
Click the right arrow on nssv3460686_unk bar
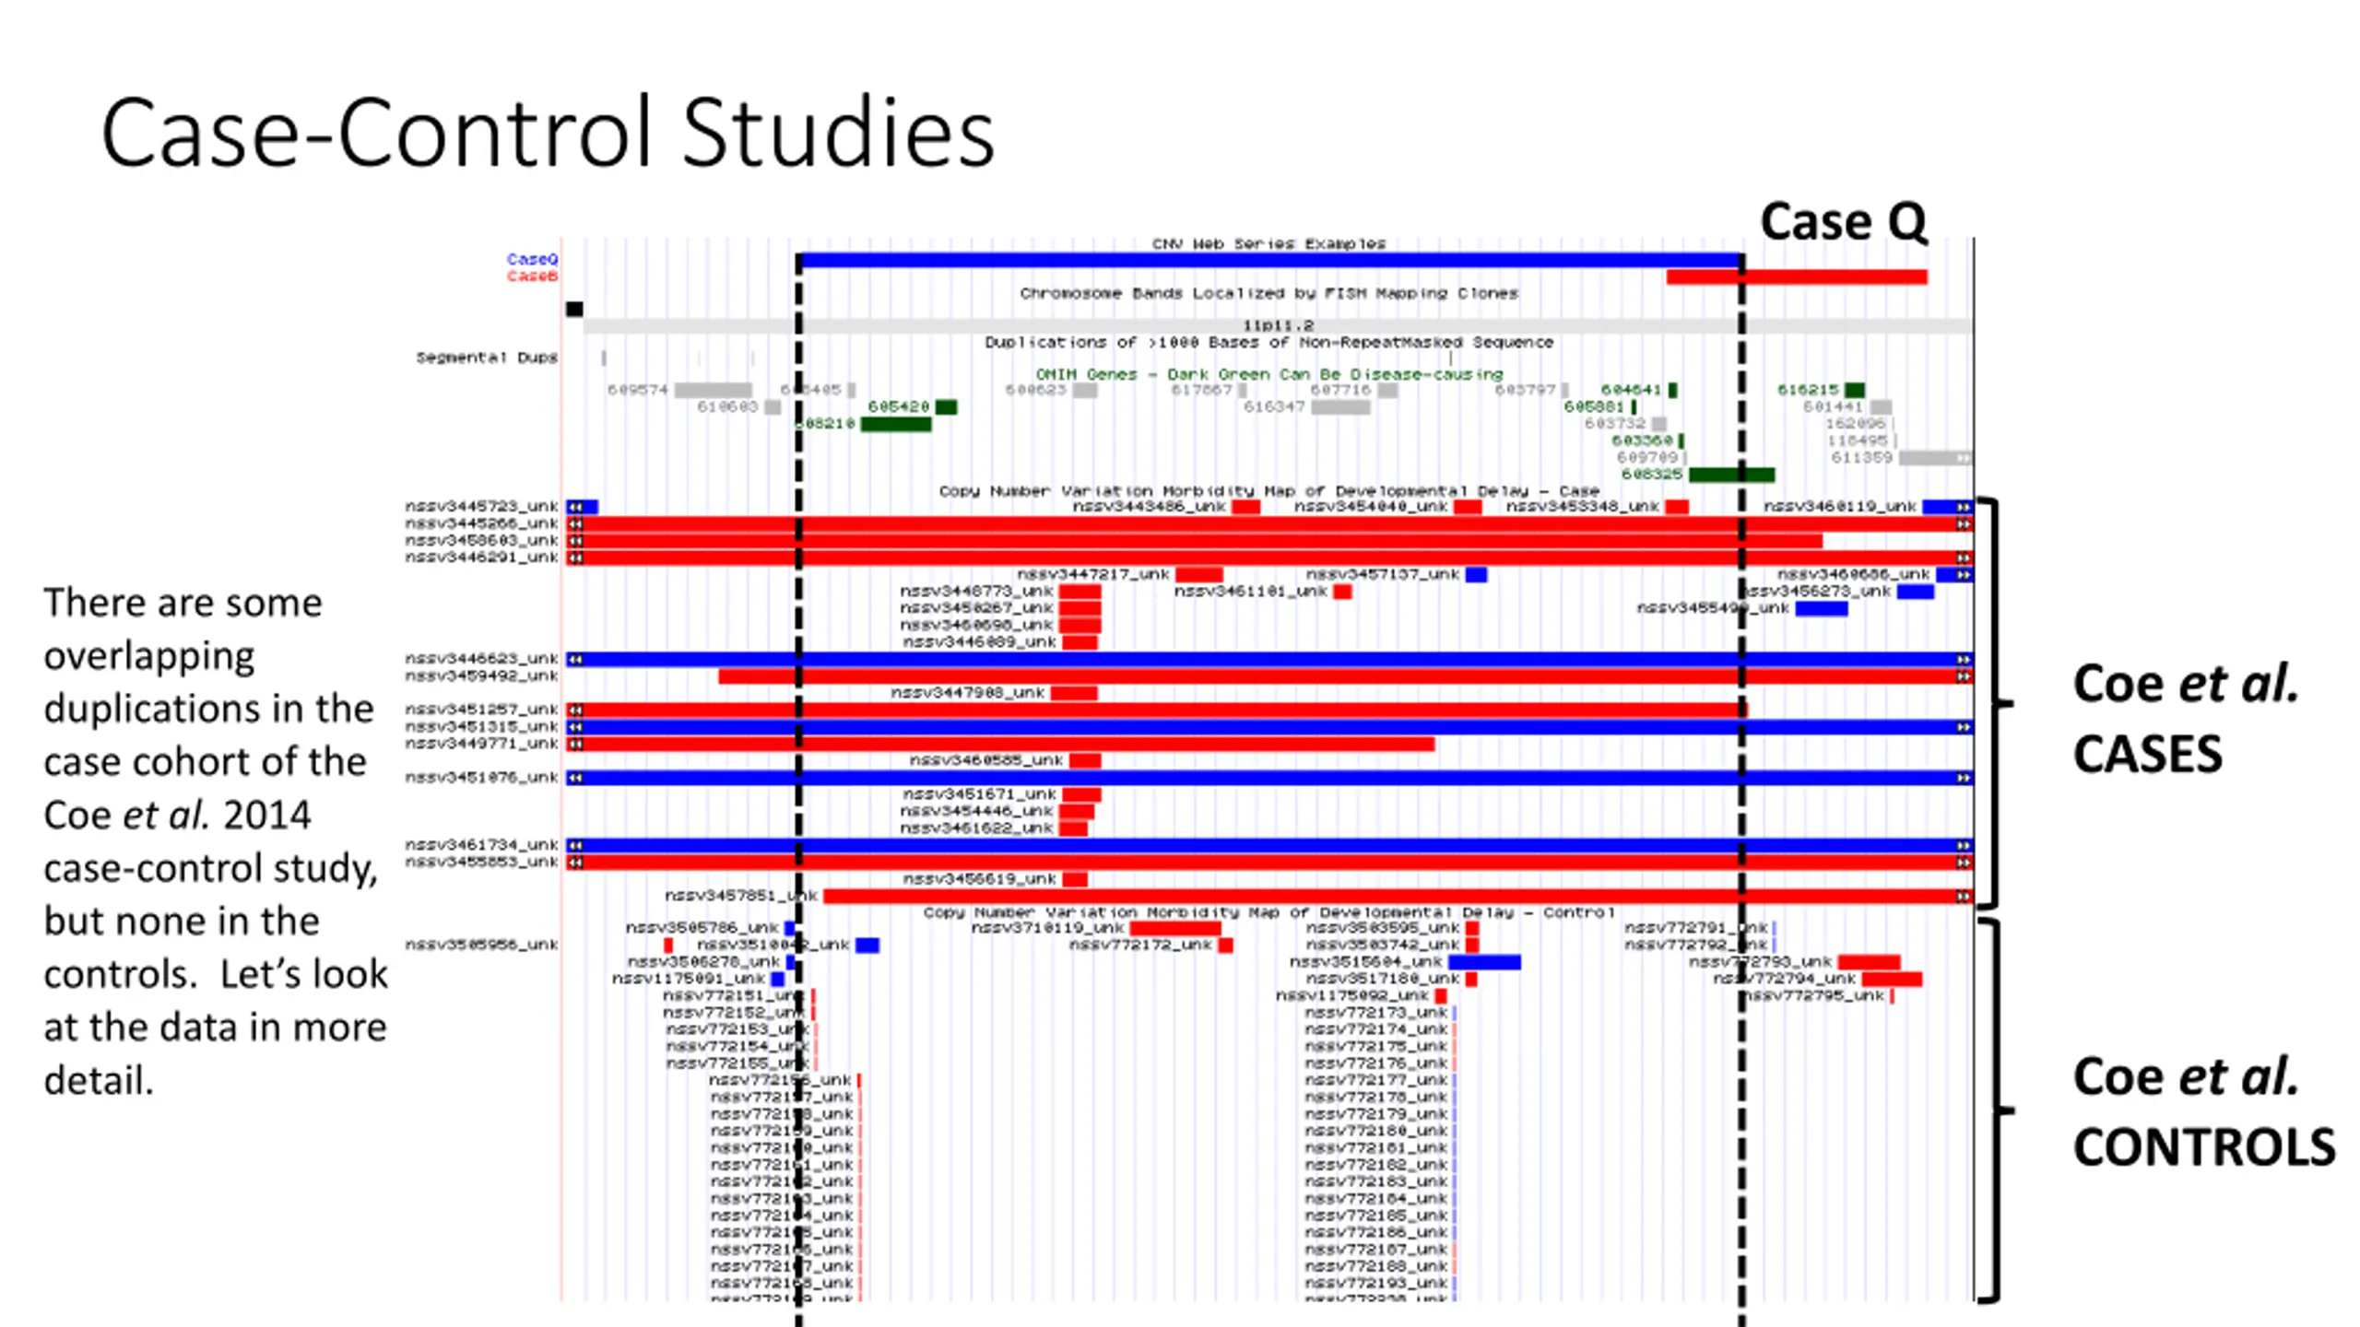pos(1963,575)
